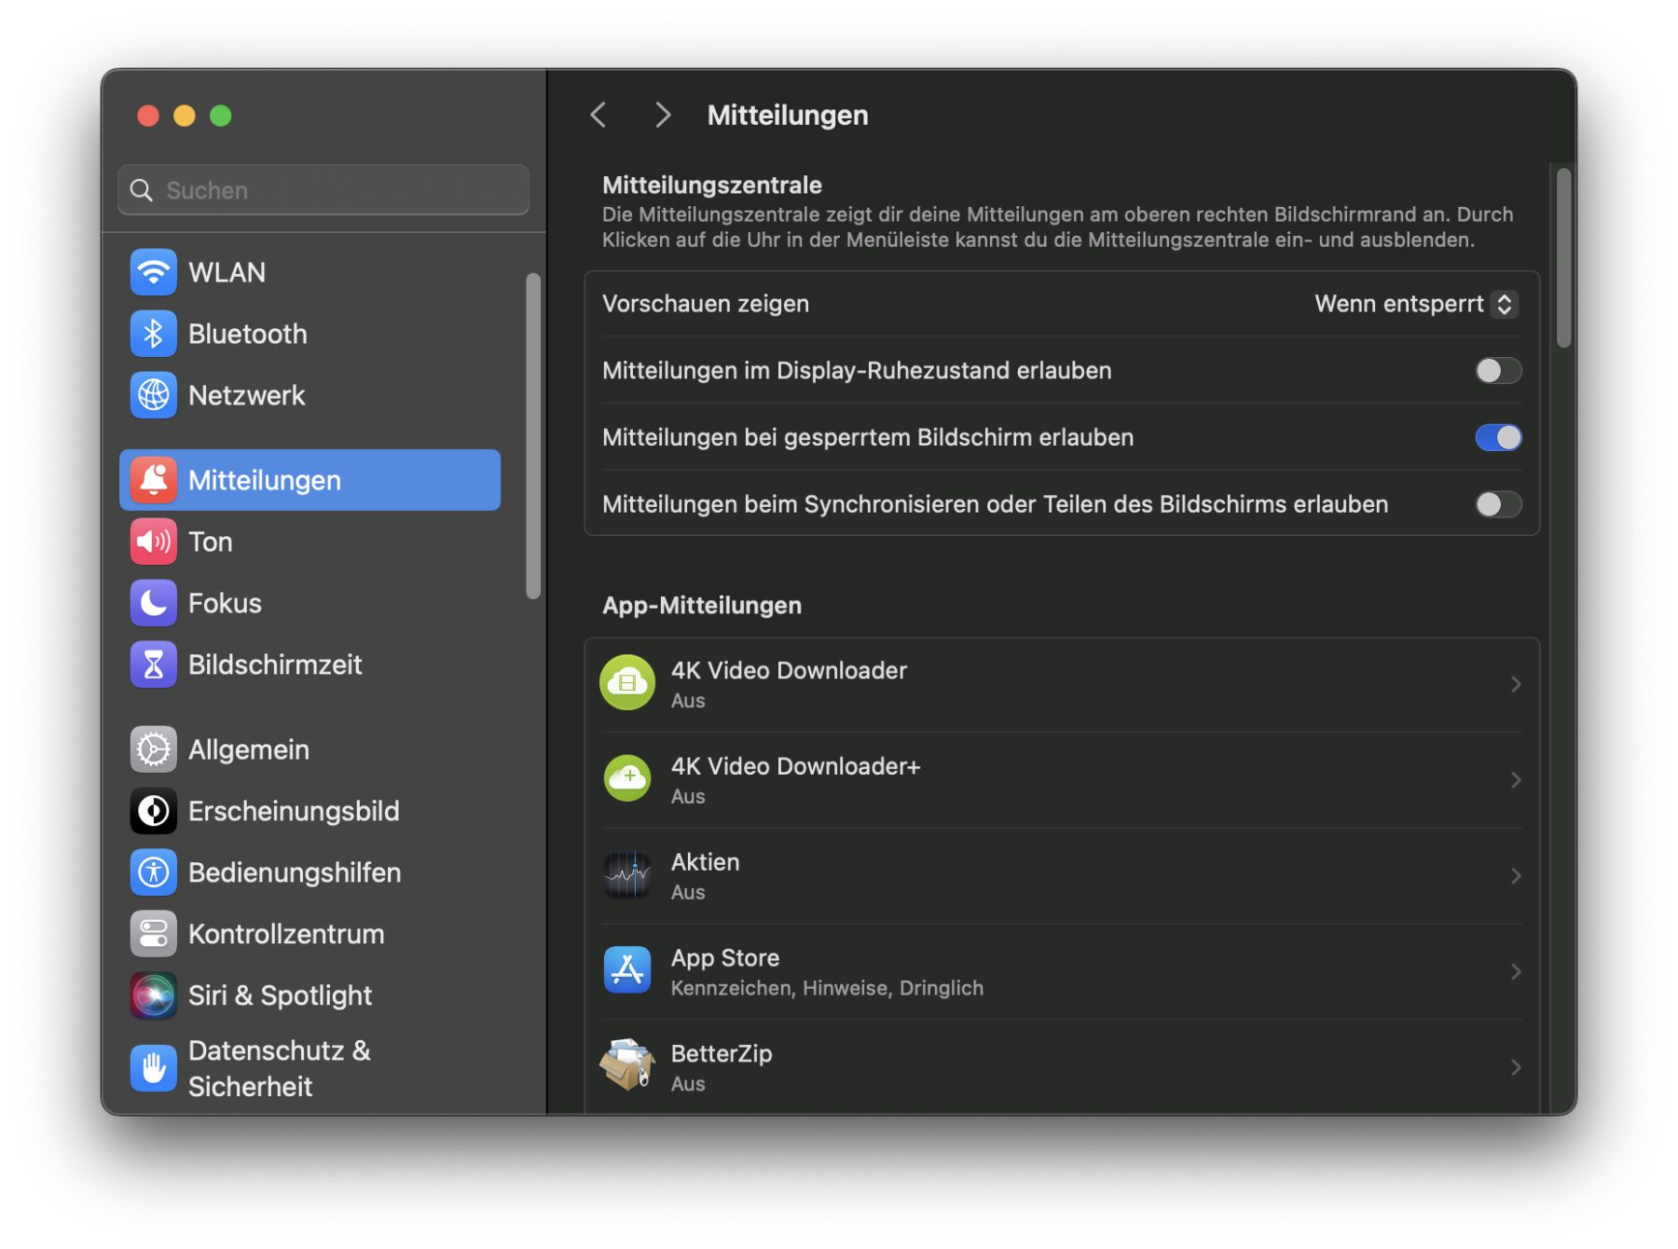Open the Vorschauen zeigen dropdown
Screen dimensions: 1678x1249
tap(1415, 305)
